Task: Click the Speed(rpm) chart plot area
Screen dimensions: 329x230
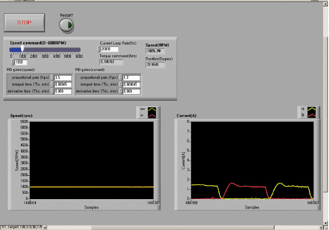Action: [x=92, y=160]
